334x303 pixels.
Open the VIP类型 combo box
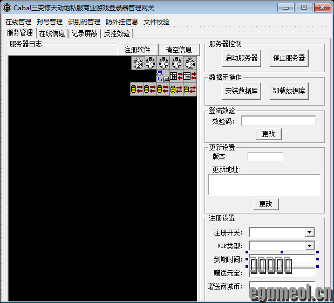point(309,246)
